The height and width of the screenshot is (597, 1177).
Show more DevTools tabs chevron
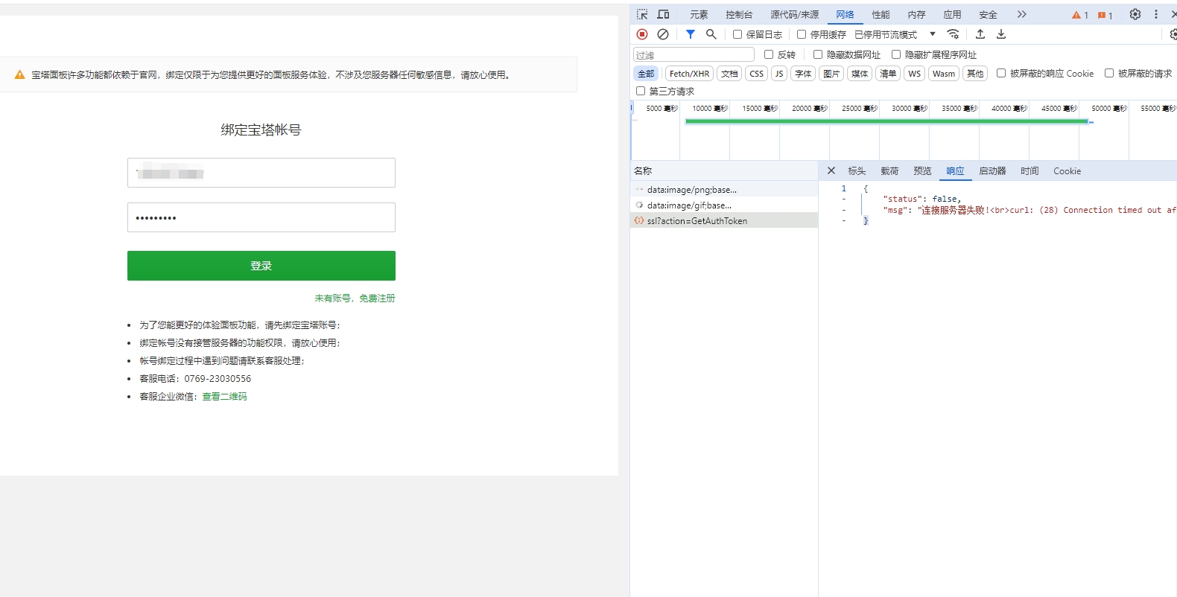pos(1022,14)
